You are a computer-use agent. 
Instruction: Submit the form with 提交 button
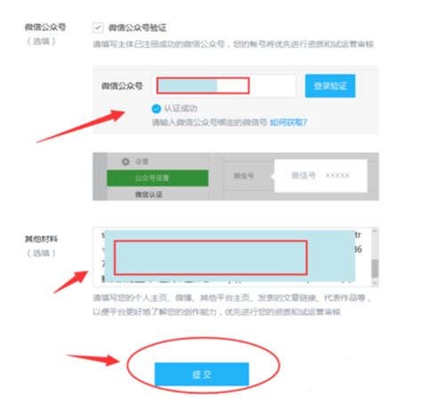[x=202, y=374]
